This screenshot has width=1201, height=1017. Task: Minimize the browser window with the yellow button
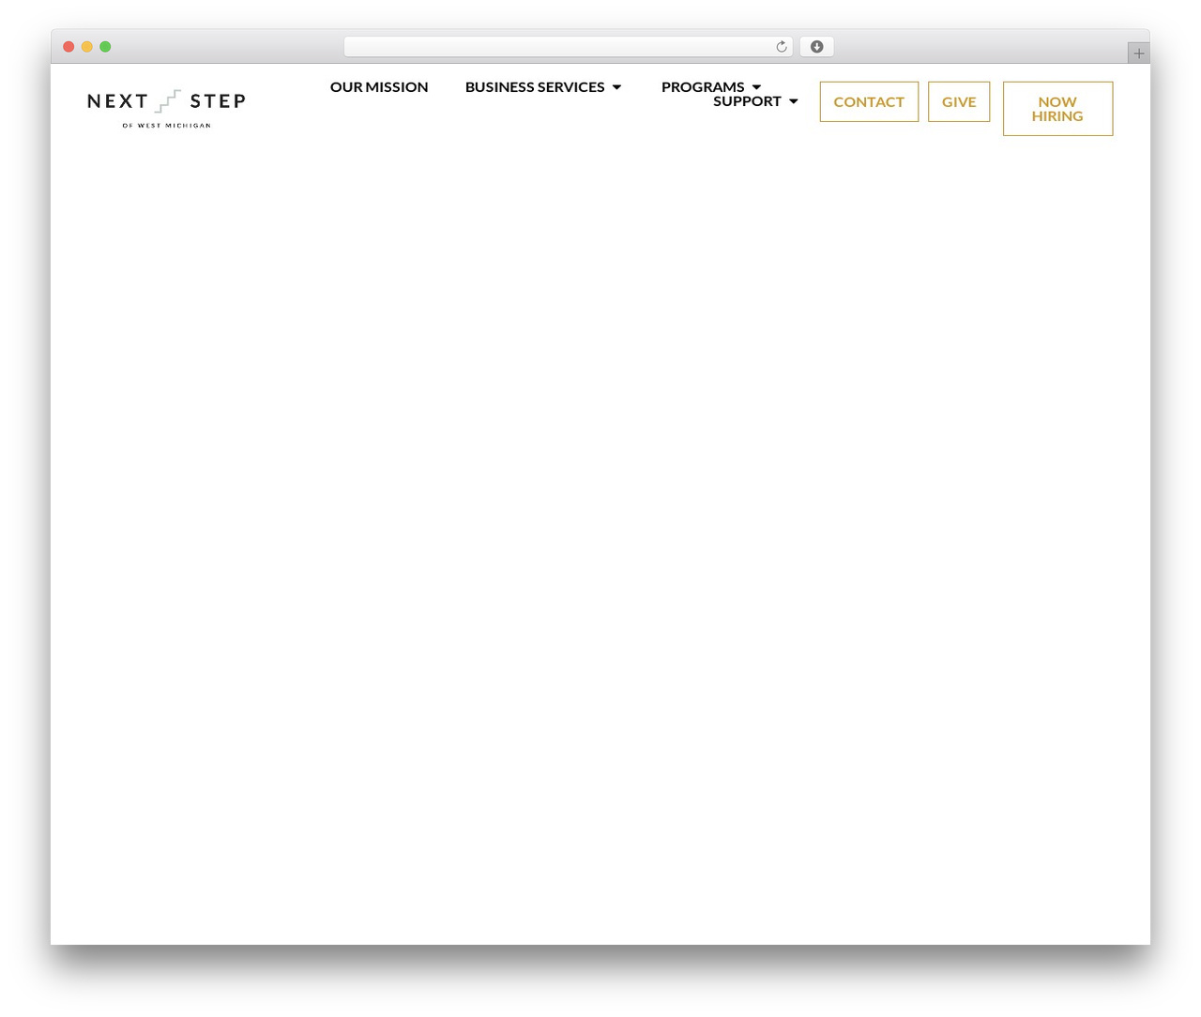coord(87,47)
